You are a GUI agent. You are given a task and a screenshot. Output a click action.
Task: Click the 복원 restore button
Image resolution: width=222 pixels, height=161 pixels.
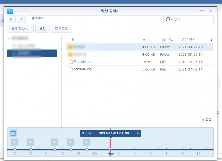[42, 29]
